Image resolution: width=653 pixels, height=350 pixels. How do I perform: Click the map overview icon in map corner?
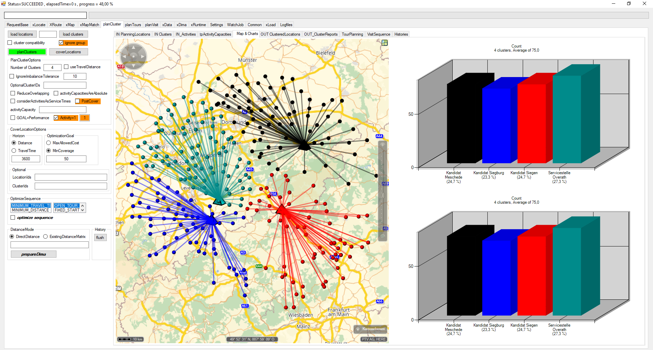[x=385, y=43]
